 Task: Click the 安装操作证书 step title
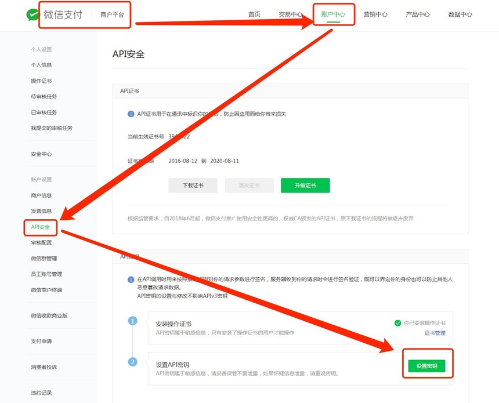[173, 324]
